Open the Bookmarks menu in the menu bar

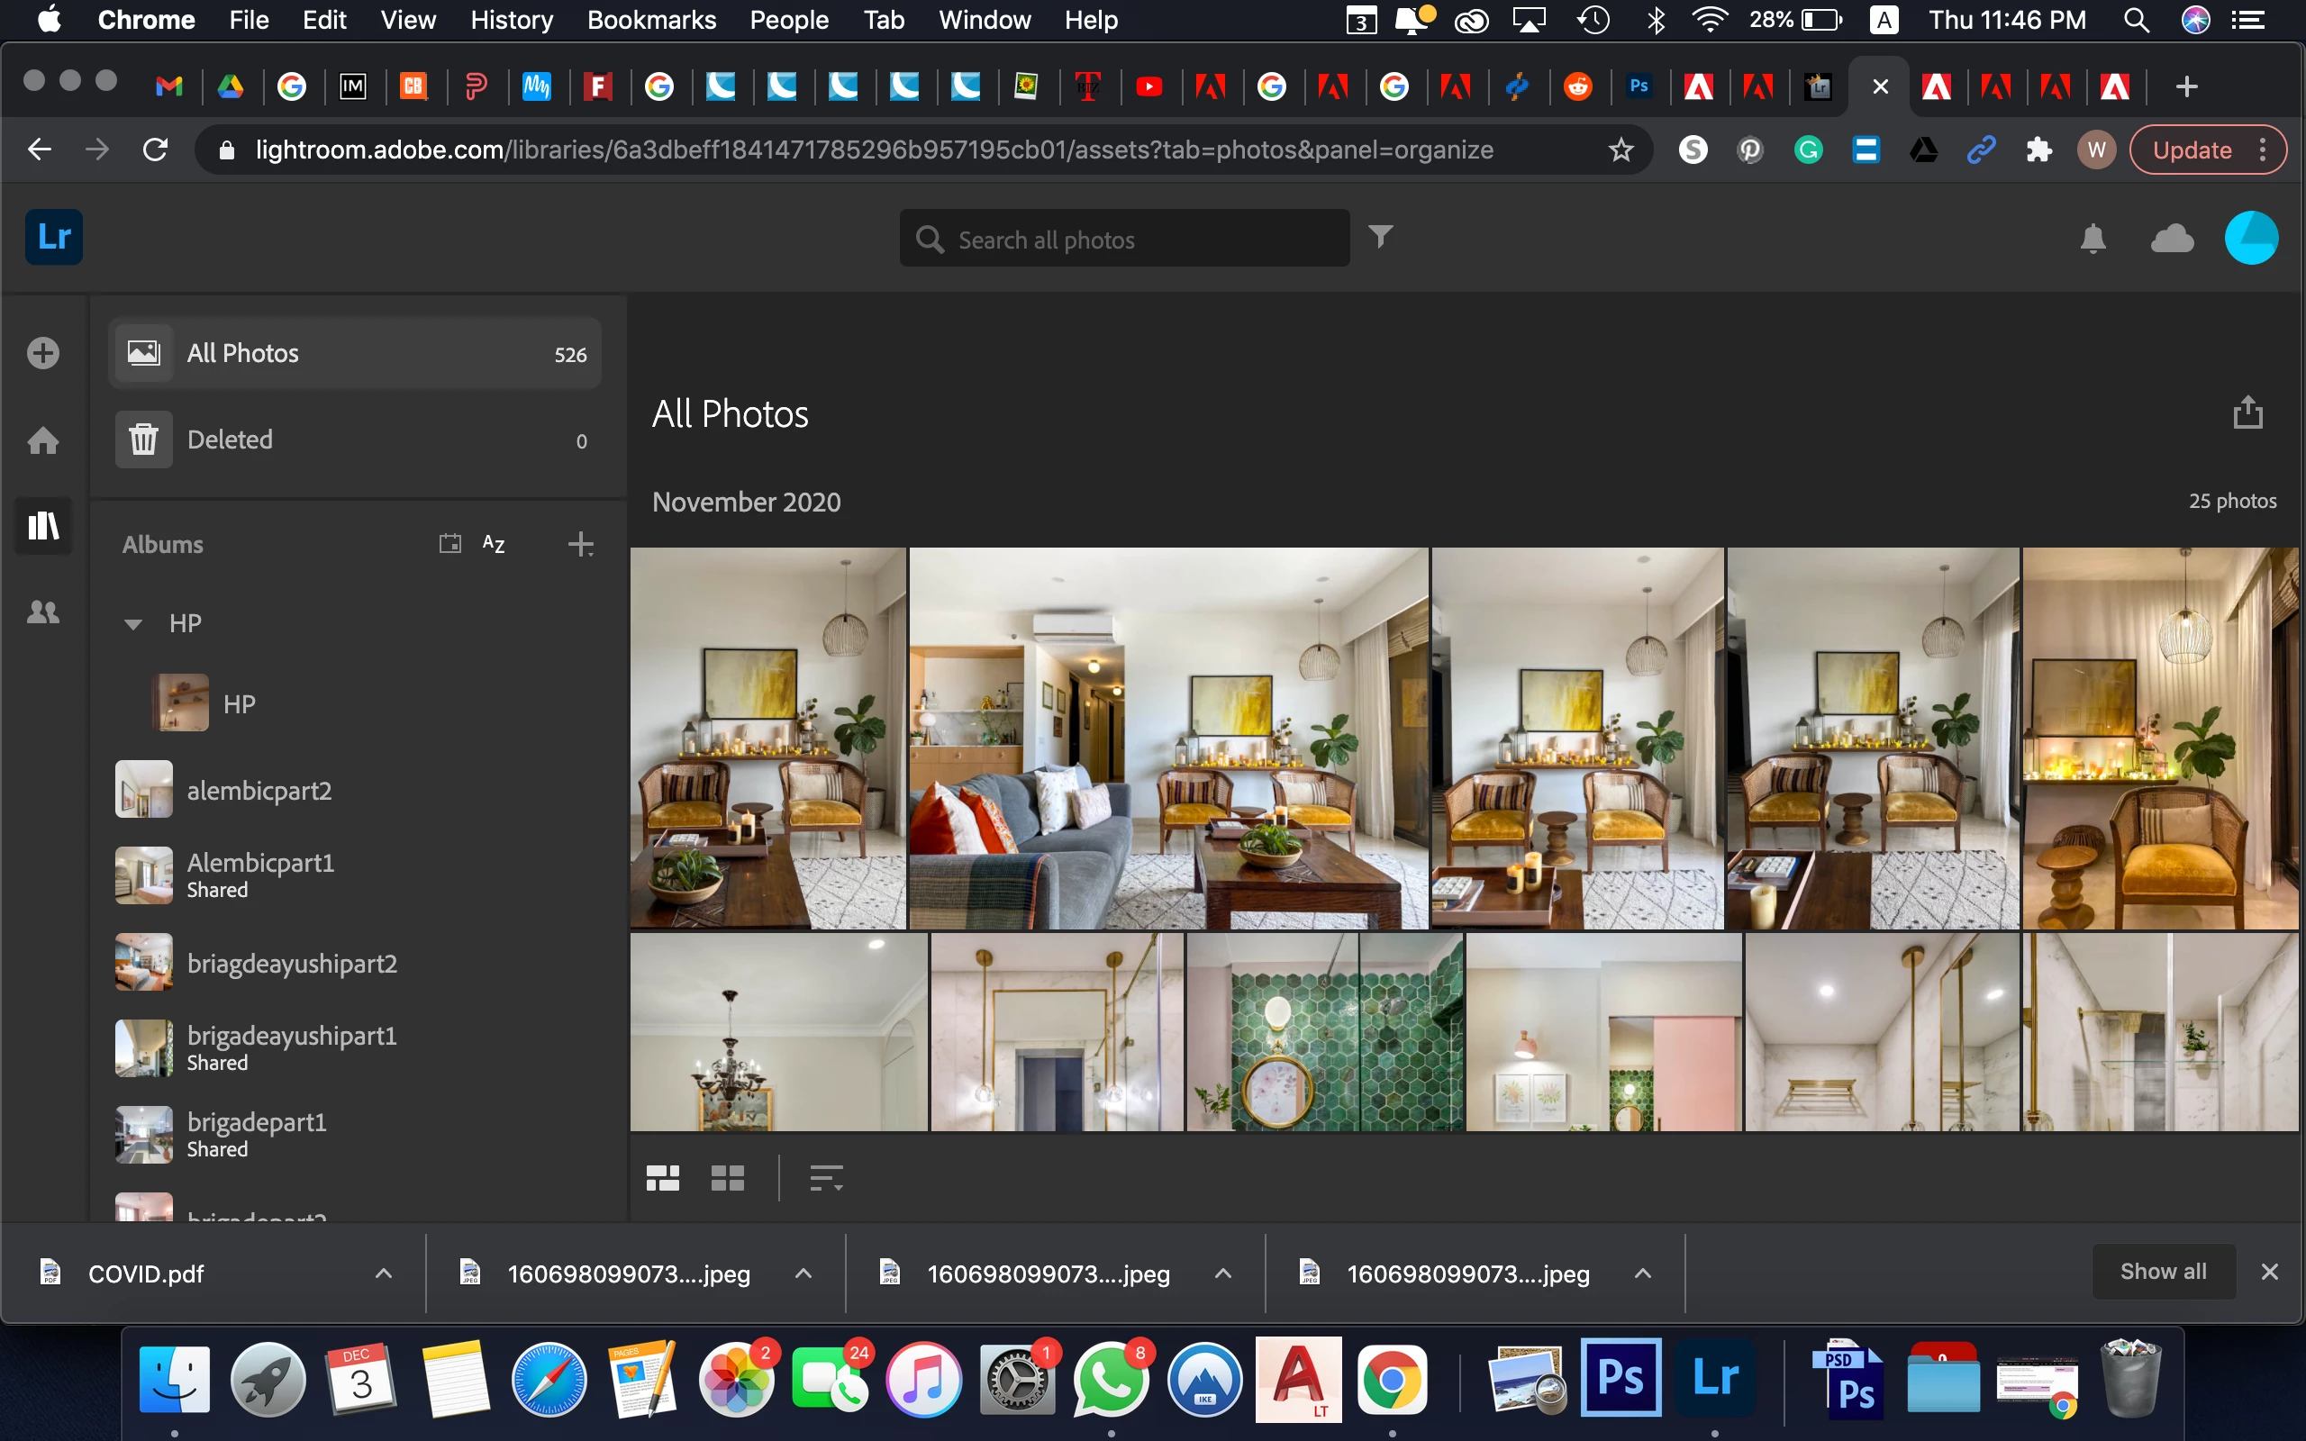[x=651, y=20]
